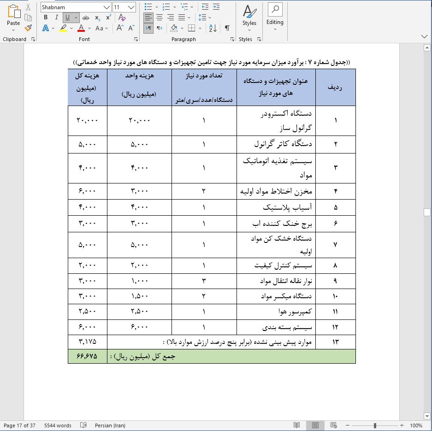432x431 pixels.
Task: Click the Numbering list icon
Action: click(166, 7)
